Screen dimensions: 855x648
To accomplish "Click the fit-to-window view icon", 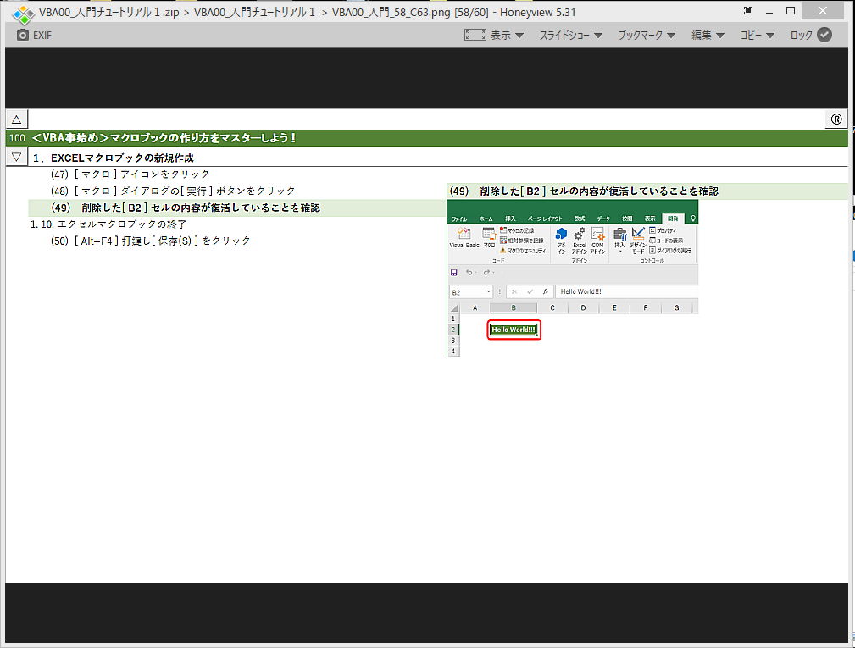I will tap(475, 35).
